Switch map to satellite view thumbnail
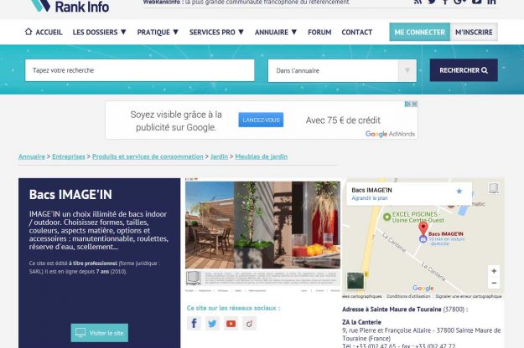The height and width of the screenshot is (348, 524). 355,280
